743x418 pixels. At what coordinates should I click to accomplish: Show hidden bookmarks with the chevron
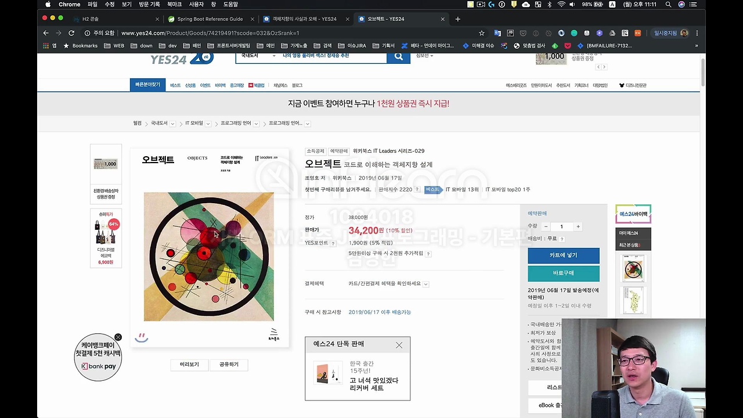697,45
